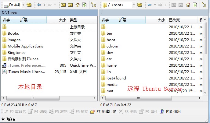Show directory tree for local panel
This screenshot has height=123, width=210.
coord(93,5)
